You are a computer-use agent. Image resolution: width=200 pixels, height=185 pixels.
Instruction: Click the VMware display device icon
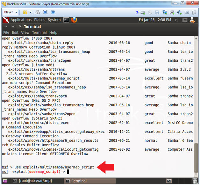pyautogui.click(x=187, y=12)
